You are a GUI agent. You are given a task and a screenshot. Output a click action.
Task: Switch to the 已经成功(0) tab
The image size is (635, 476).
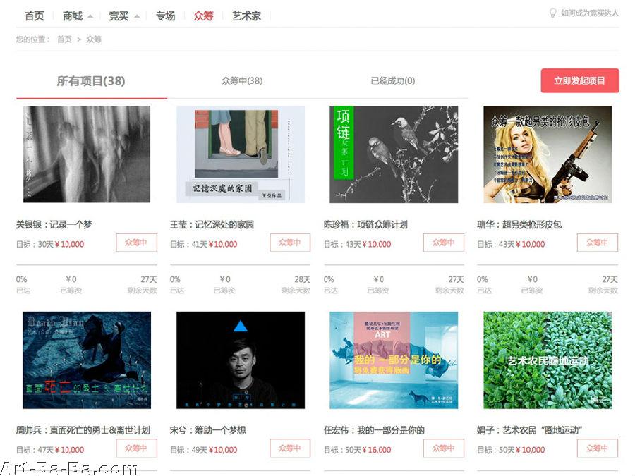coord(392,80)
